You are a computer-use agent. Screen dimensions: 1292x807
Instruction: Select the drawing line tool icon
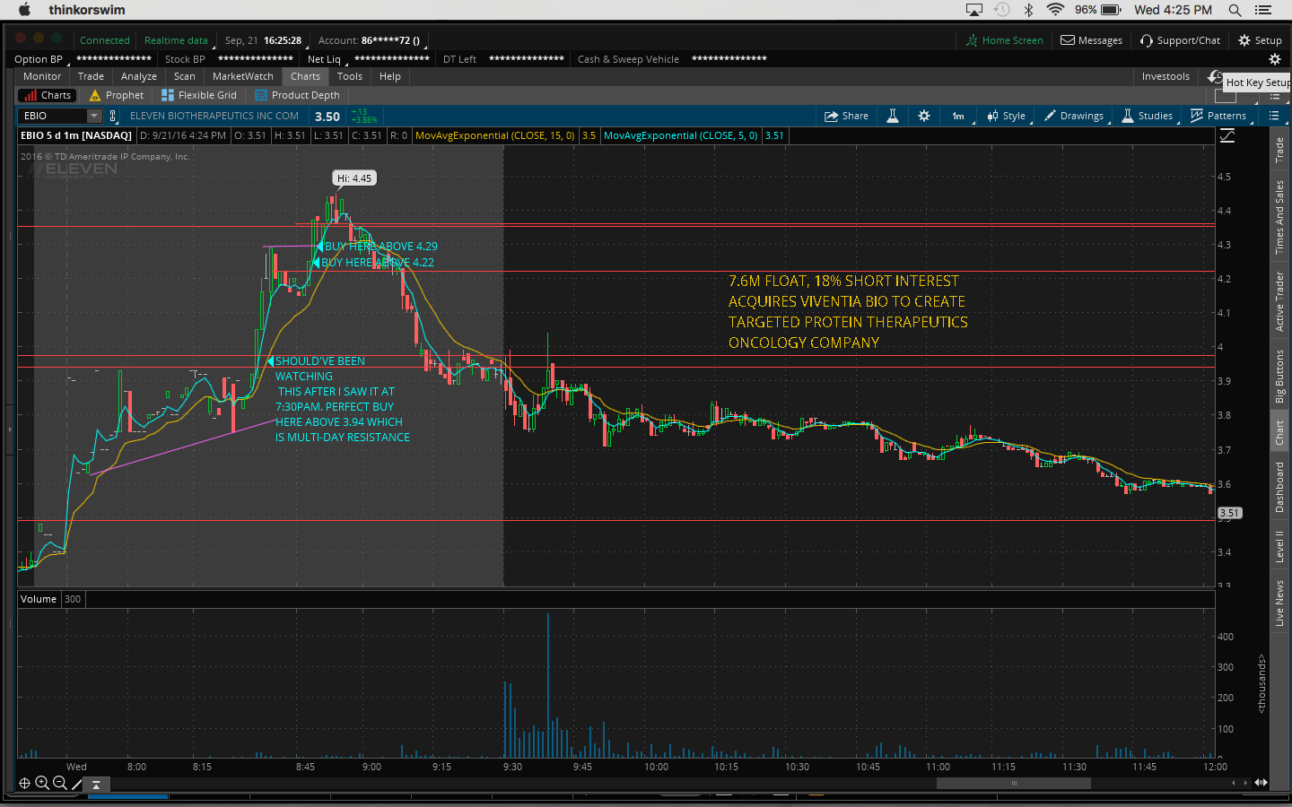pos(77,783)
